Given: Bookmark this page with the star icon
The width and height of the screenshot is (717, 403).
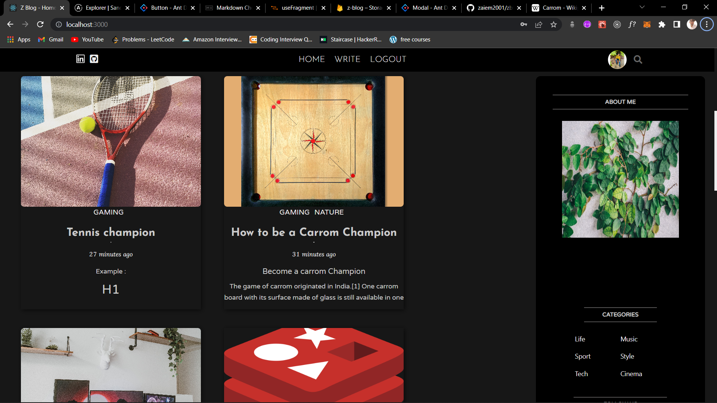Looking at the screenshot, I should pos(553,25).
